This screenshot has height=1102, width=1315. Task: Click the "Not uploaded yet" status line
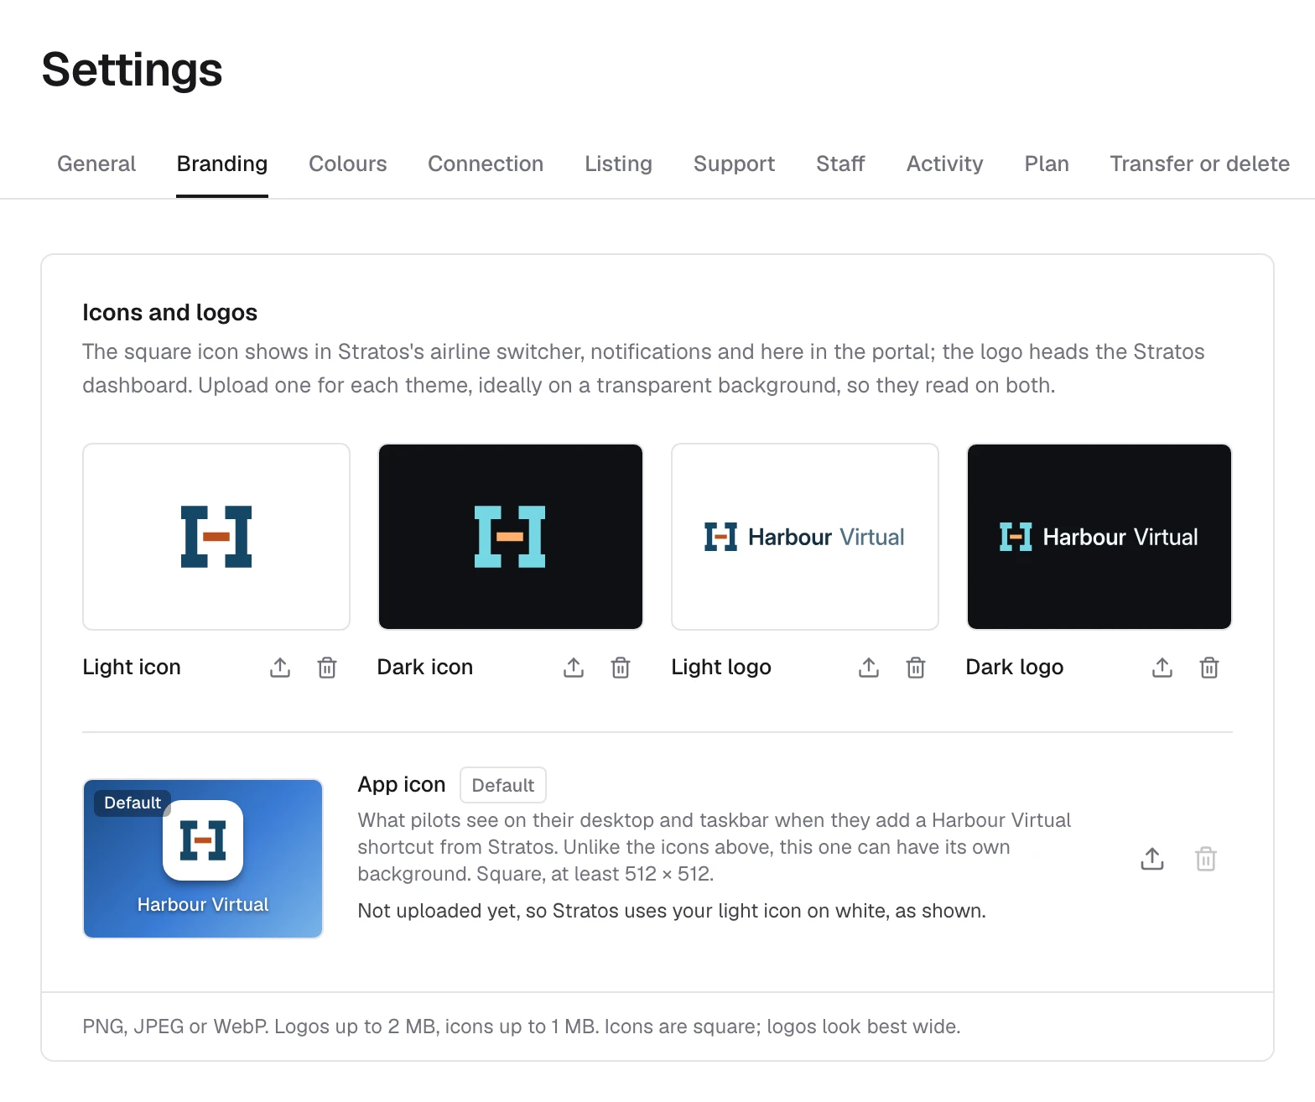[x=672, y=911]
